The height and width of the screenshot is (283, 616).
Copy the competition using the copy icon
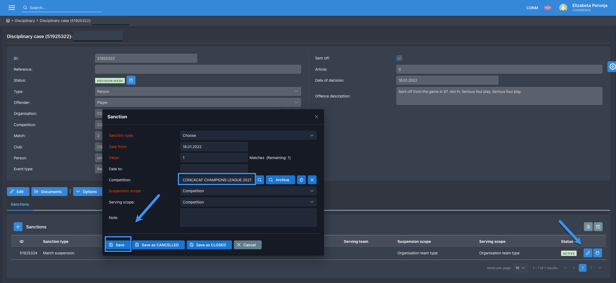[301, 180]
